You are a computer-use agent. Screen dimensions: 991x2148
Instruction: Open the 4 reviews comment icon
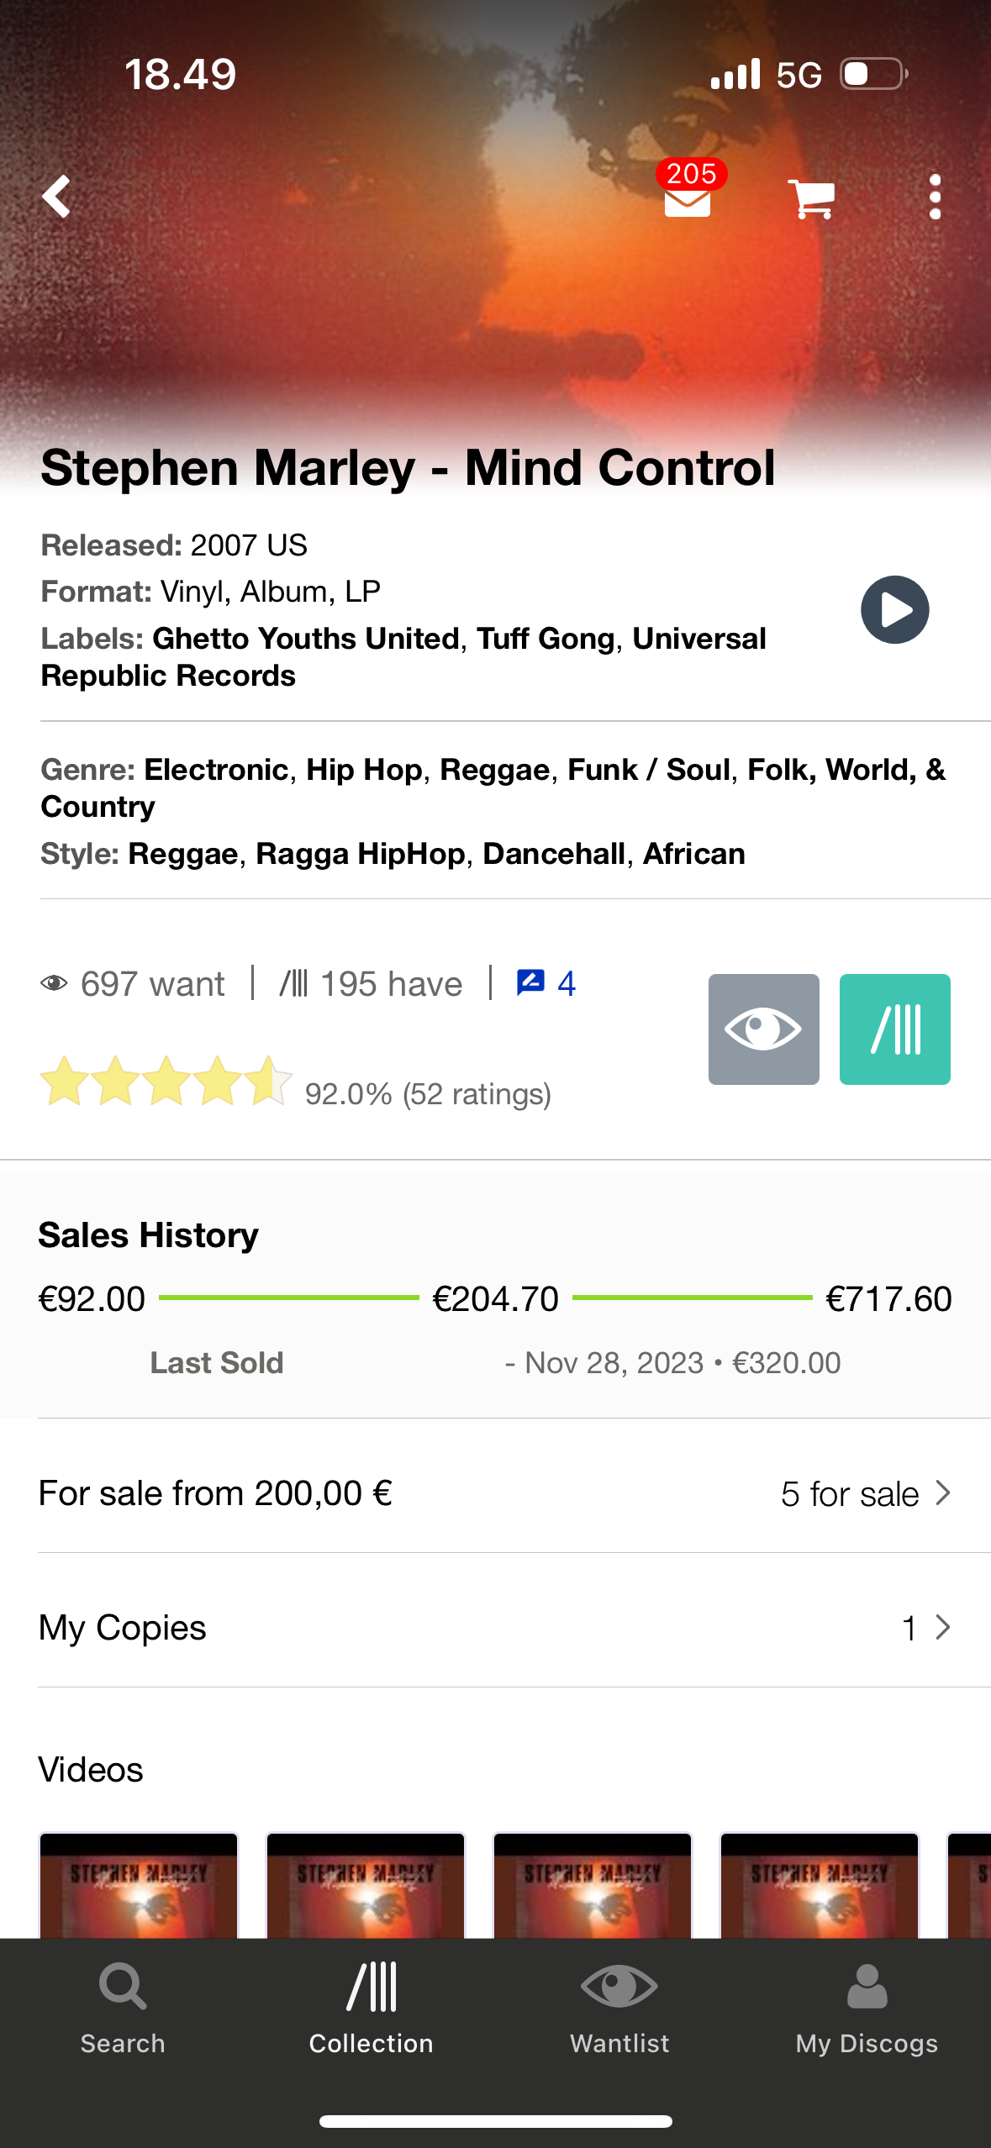pyautogui.click(x=546, y=983)
